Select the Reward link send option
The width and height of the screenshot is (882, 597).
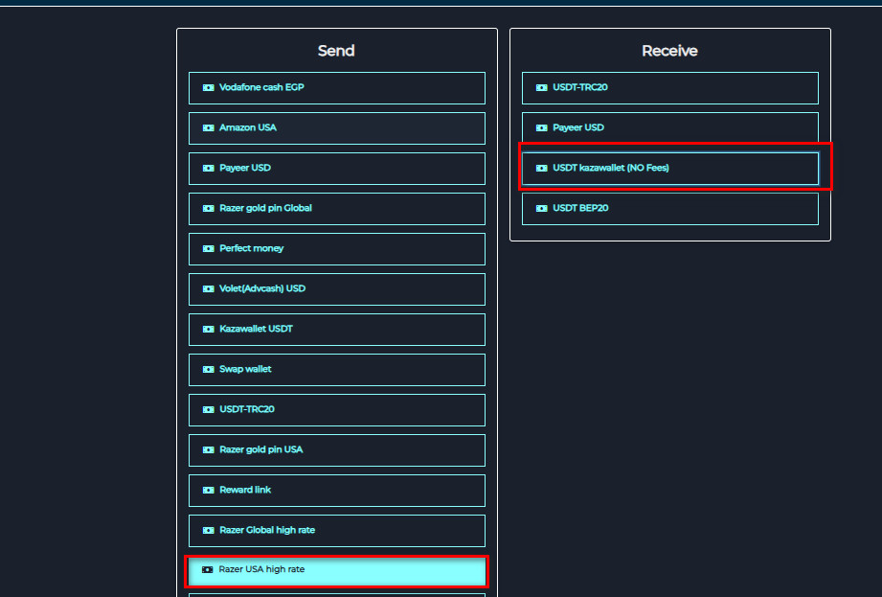click(336, 490)
